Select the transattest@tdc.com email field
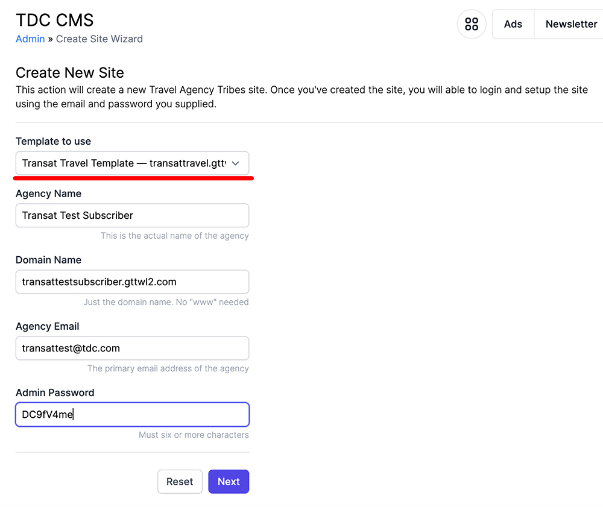This screenshot has width=603, height=507. (132, 348)
